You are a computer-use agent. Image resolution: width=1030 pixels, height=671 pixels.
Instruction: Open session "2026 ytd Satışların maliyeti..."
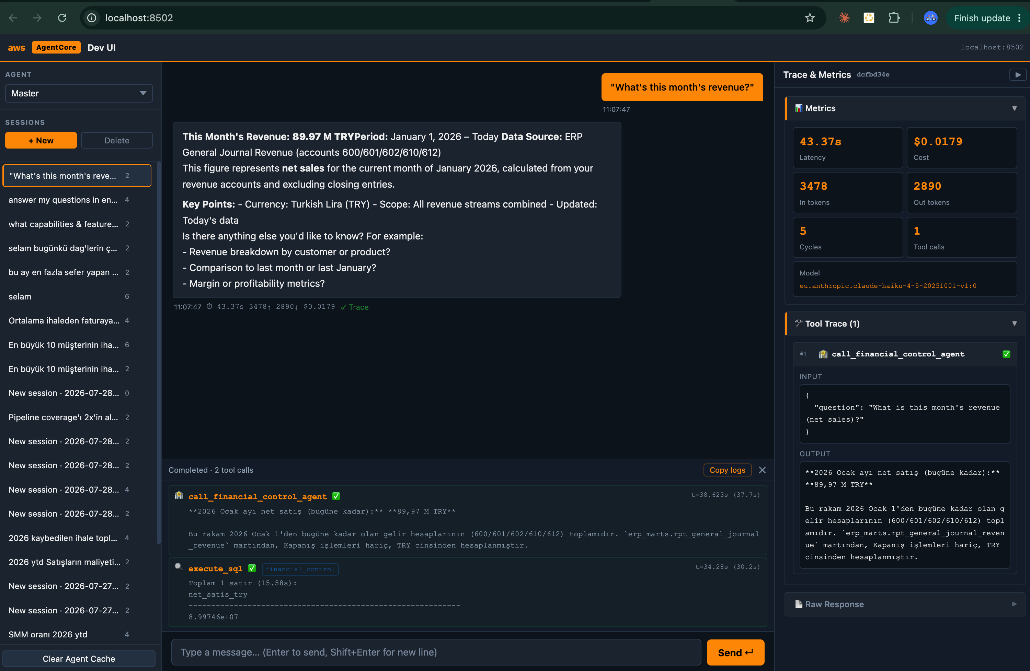[77, 562]
